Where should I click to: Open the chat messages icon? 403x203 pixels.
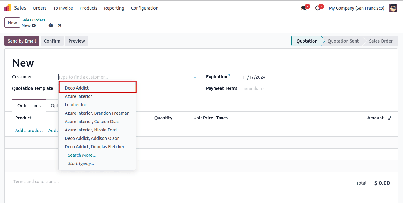(x=304, y=8)
